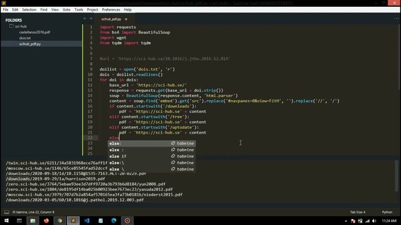Click the niederst2015.pdf output line
The width and height of the screenshot is (401, 225).
[94, 194]
